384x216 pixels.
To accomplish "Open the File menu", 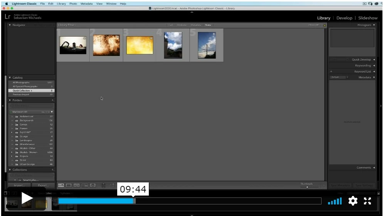I will 42,4.
